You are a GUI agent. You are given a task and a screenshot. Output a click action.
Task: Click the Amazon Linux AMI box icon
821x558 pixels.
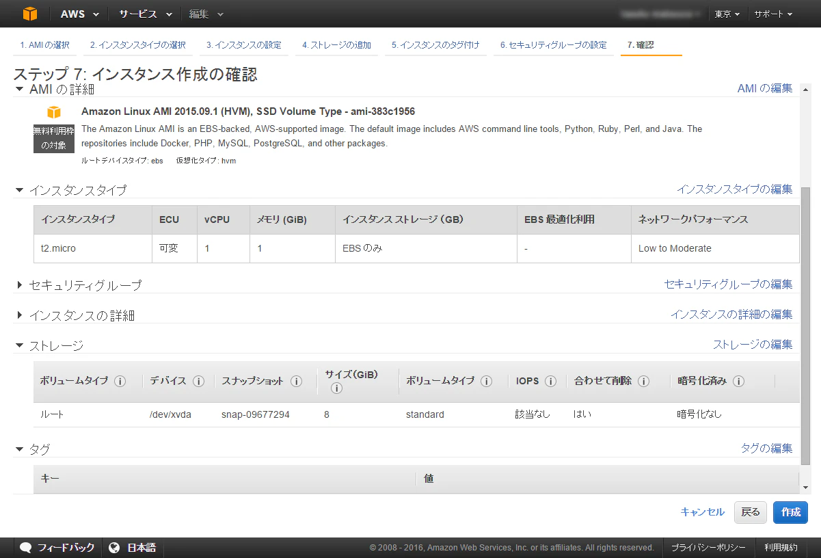[54, 112]
